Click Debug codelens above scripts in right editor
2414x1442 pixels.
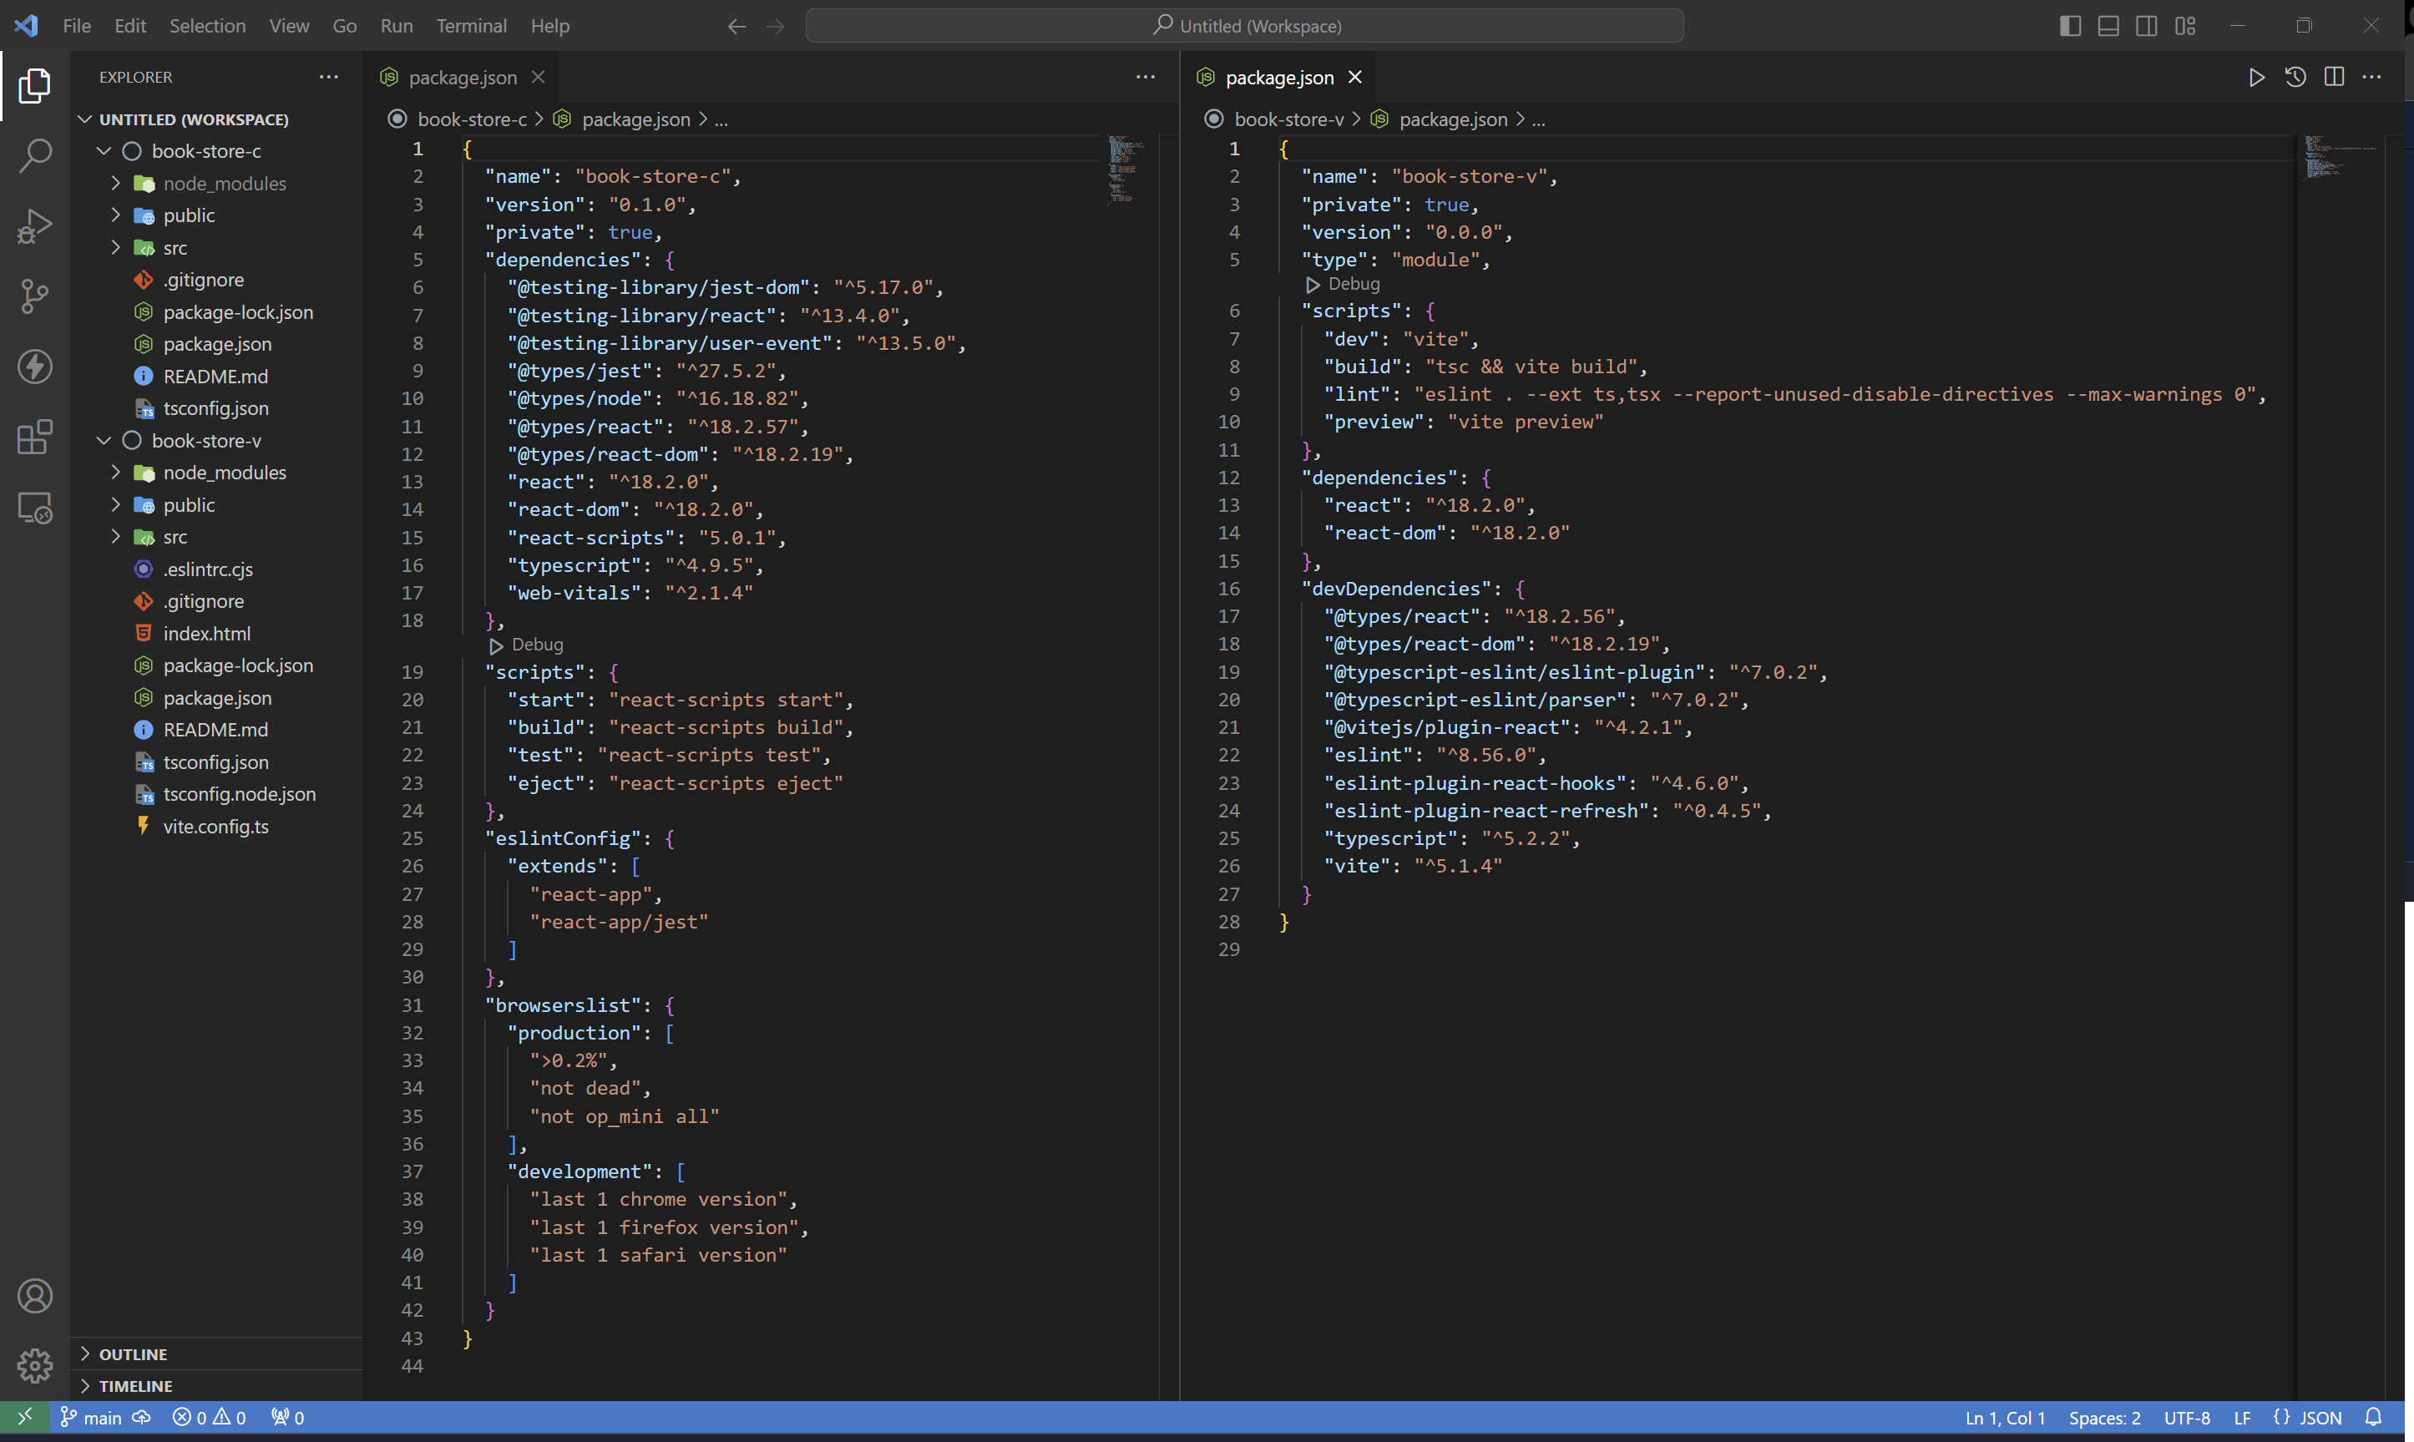(1343, 285)
